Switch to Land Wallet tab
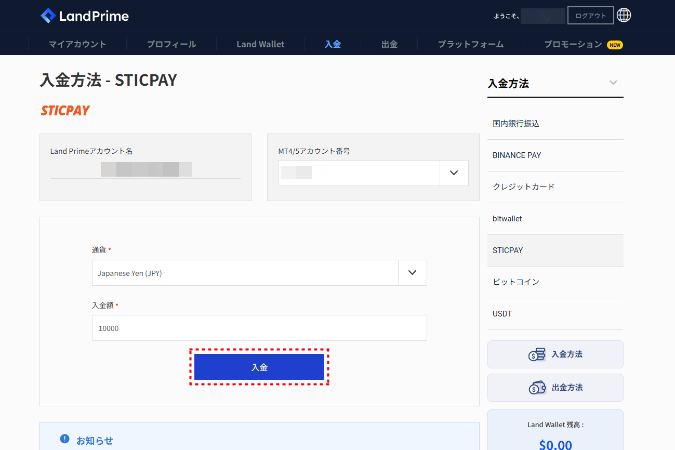 pyautogui.click(x=260, y=44)
